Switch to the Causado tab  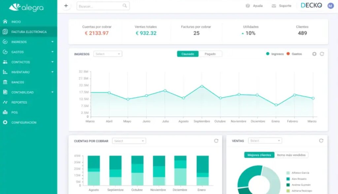(x=188, y=54)
